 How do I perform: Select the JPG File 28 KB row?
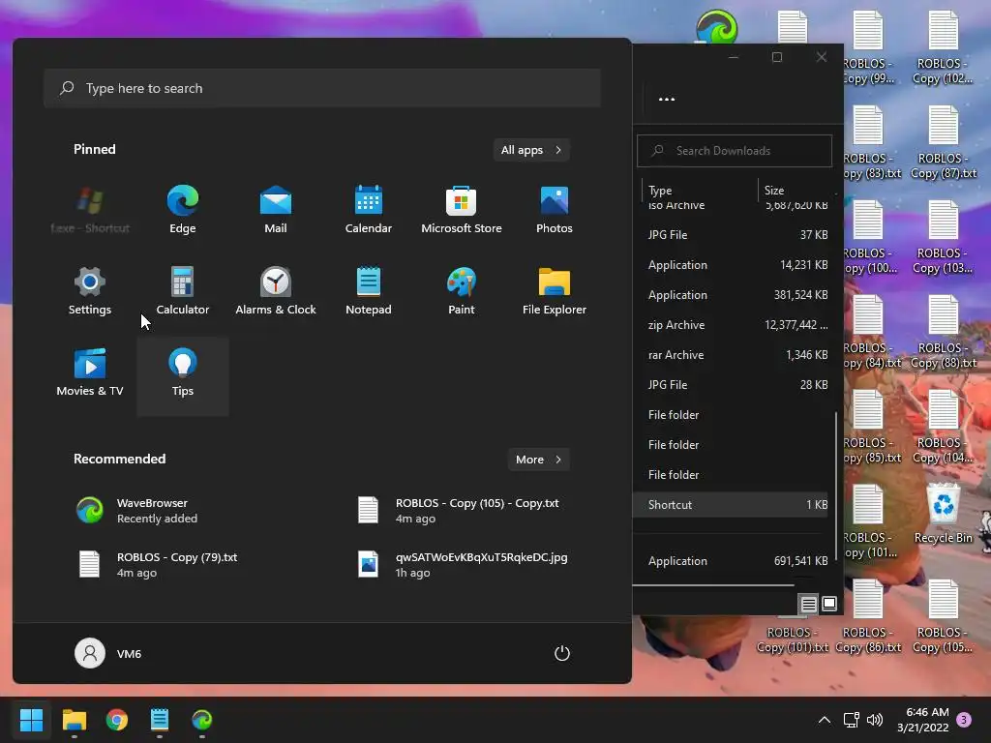(731, 385)
